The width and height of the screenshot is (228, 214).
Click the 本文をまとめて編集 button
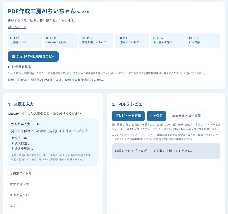click(x=186, y=116)
